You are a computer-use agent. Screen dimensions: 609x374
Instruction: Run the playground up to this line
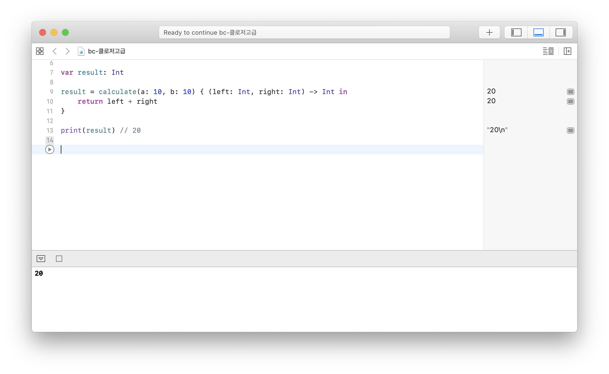(50, 149)
